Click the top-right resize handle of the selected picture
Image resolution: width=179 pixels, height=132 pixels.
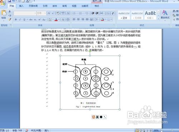120,56
